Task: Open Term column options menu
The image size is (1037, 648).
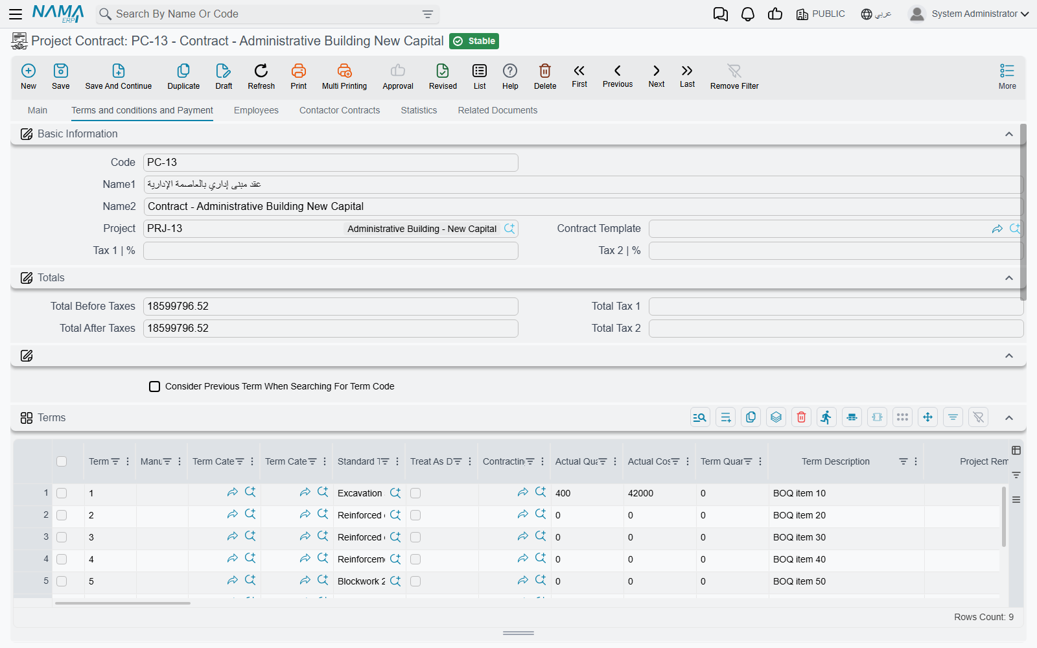Action: click(128, 461)
